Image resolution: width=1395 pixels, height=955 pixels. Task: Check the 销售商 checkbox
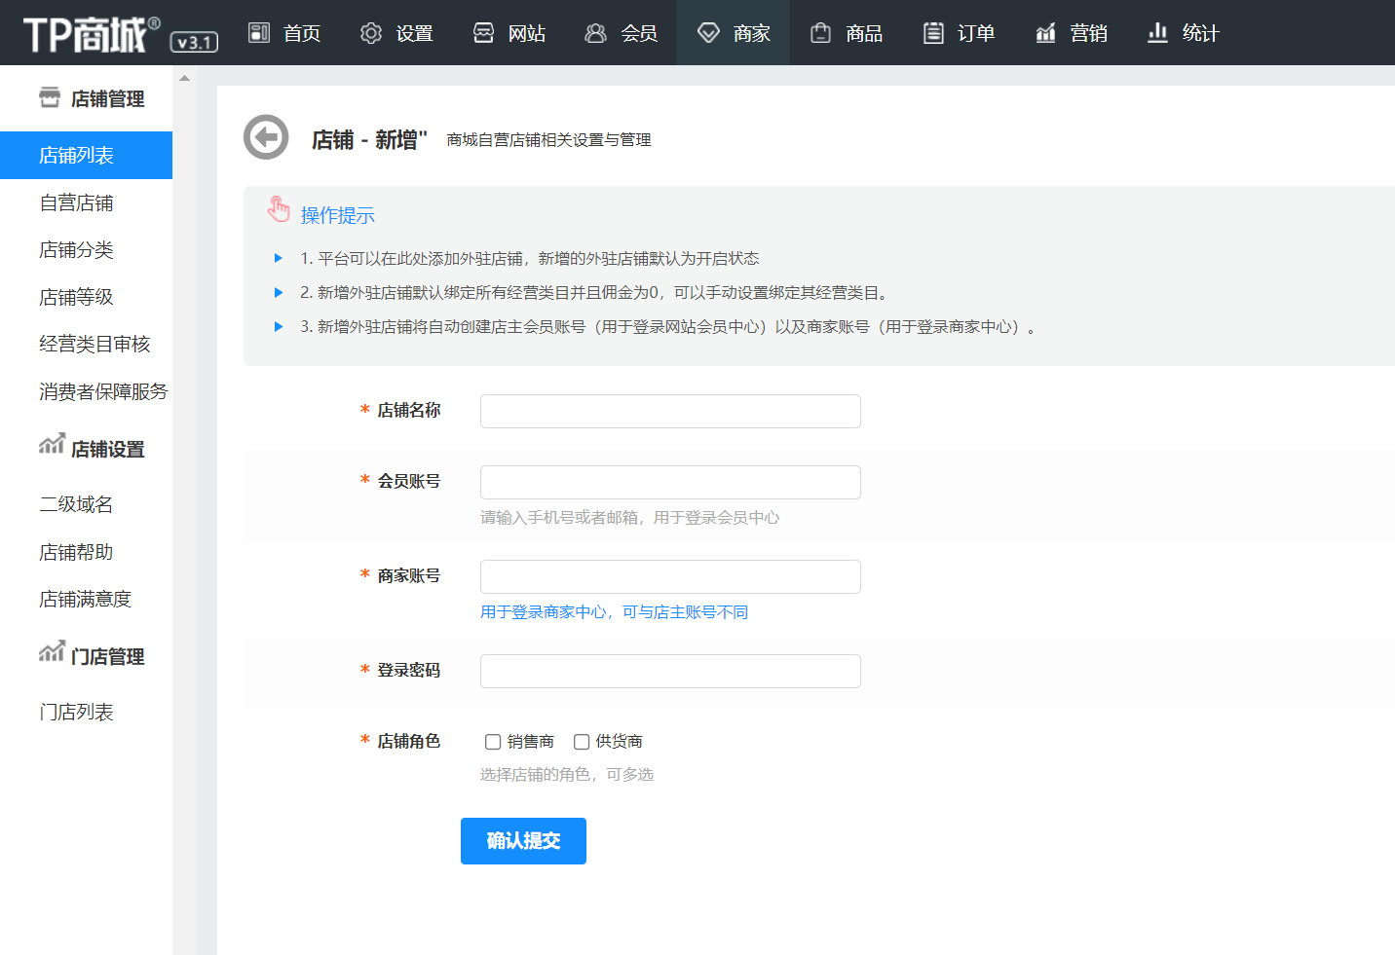[x=493, y=742]
